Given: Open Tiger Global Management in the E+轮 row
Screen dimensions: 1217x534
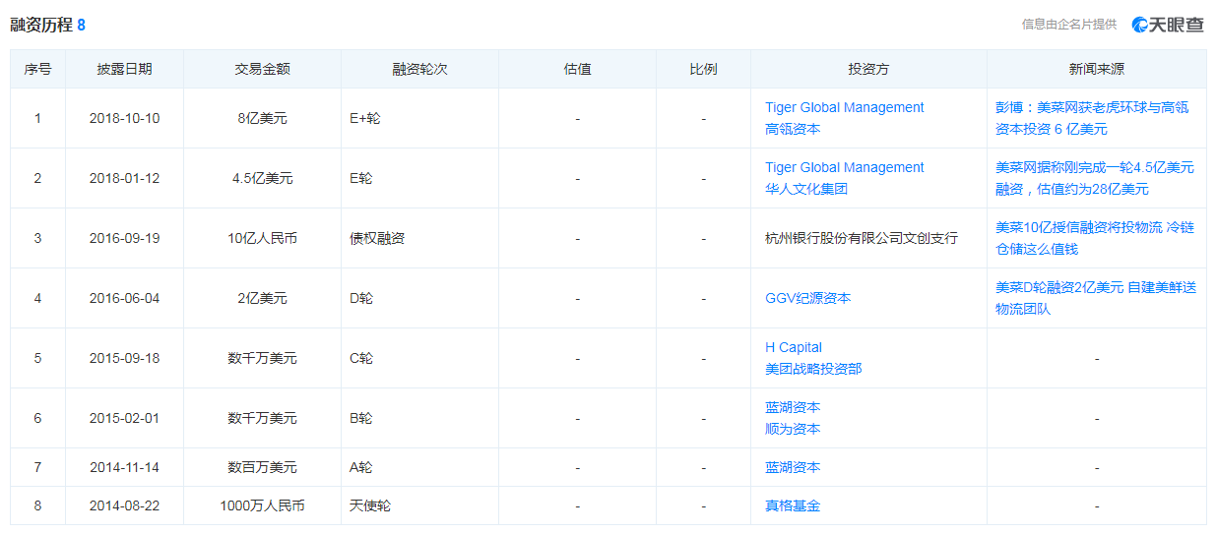Looking at the screenshot, I should [x=844, y=107].
